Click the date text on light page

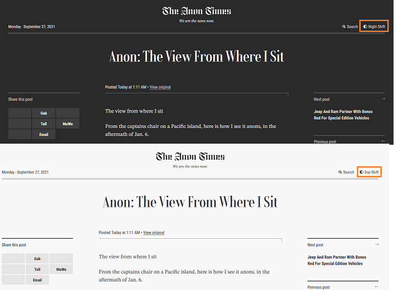pos(25,172)
